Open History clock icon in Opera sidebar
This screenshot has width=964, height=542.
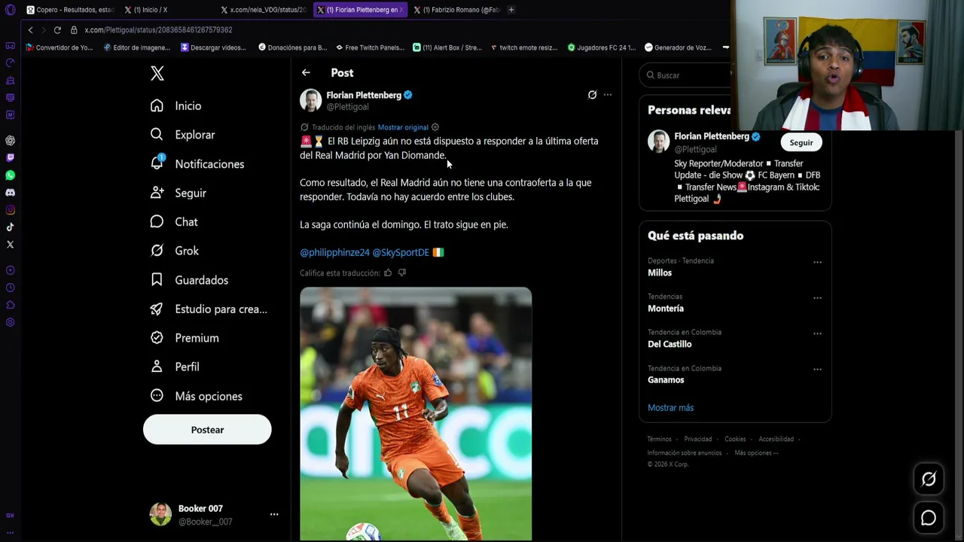(x=10, y=288)
